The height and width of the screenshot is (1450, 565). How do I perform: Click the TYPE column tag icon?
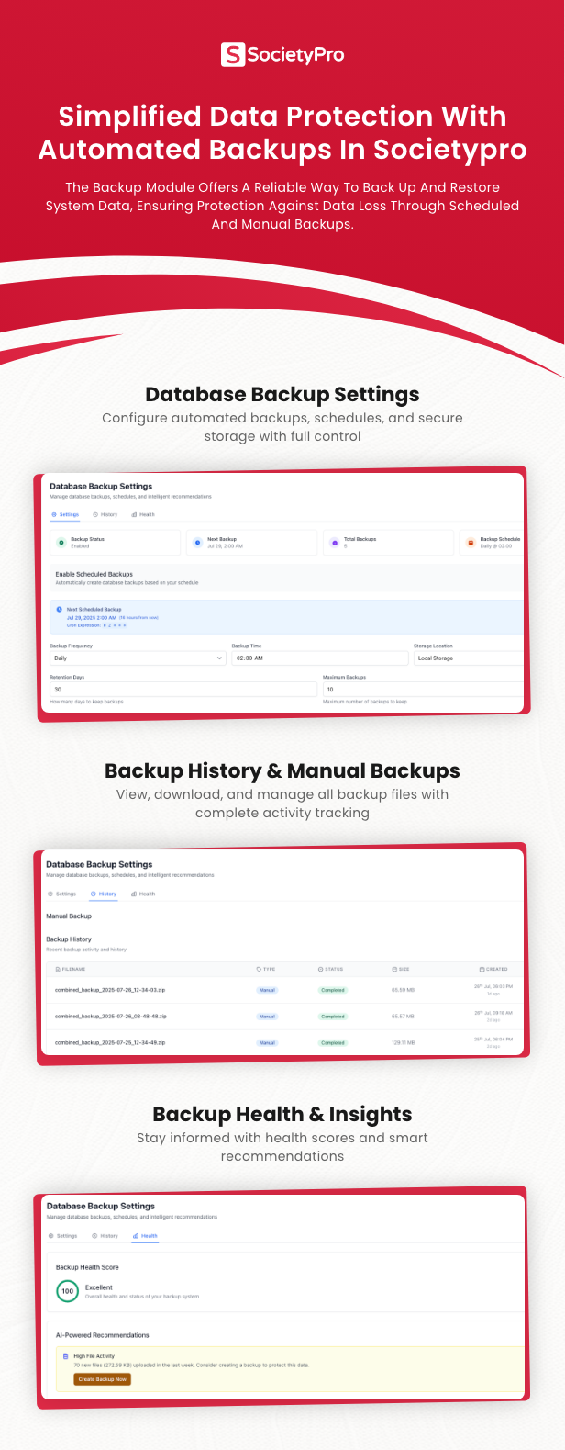click(x=259, y=969)
